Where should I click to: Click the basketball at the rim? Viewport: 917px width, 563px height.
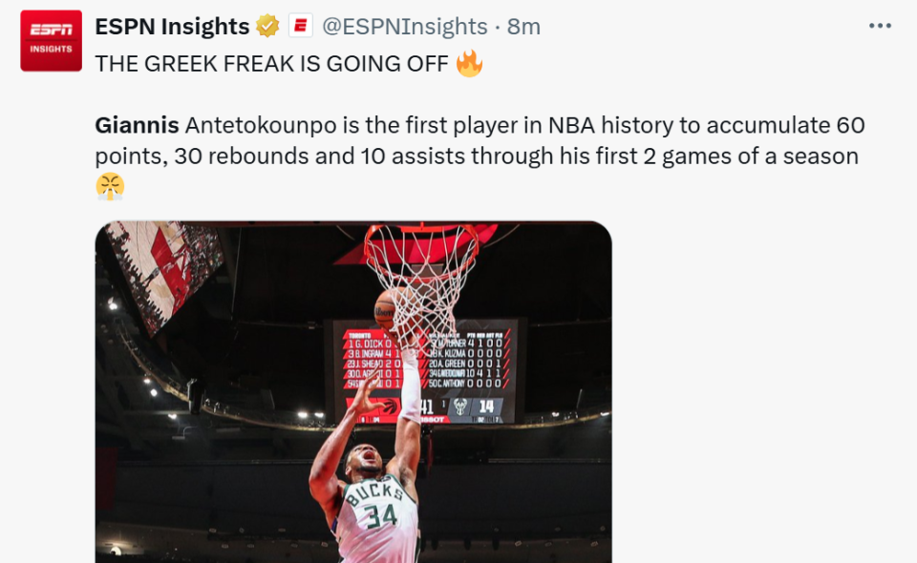click(x=385, y=308)
